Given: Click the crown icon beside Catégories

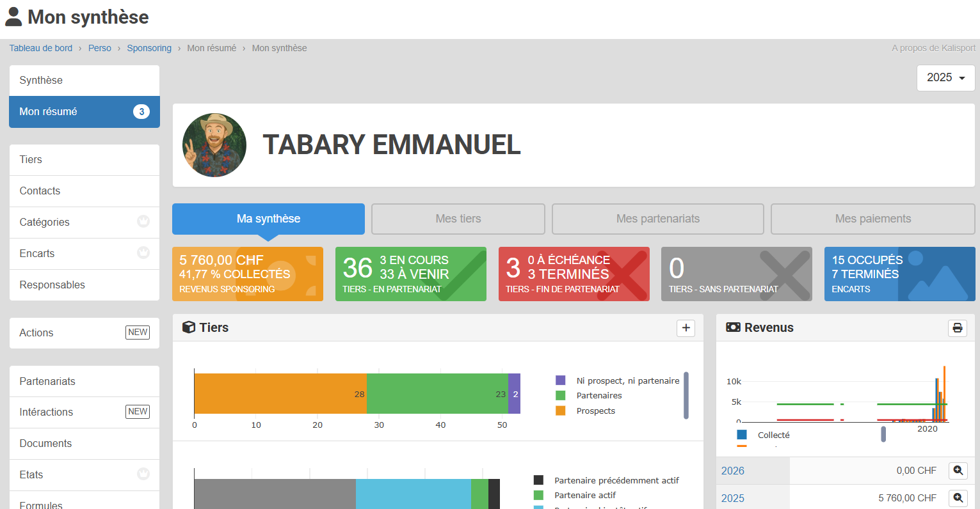Looking at the screenshot, I should pyautogui.click(x=143, y=222).
